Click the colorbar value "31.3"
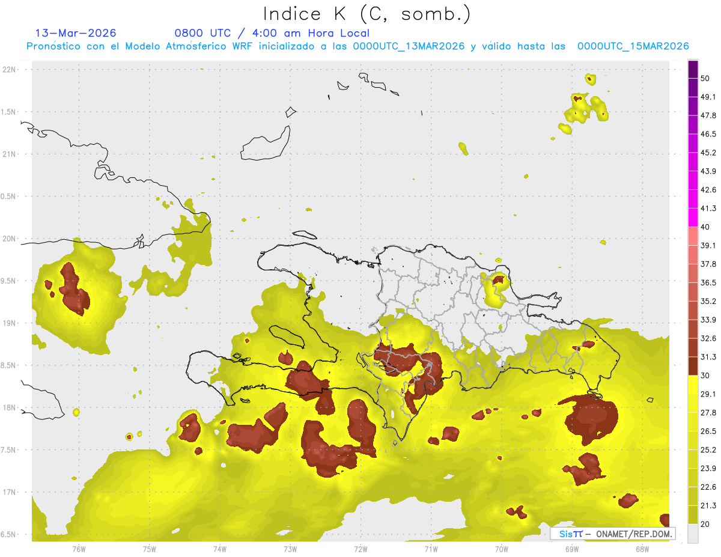This screenshot has width=721, height=557. 708,357
